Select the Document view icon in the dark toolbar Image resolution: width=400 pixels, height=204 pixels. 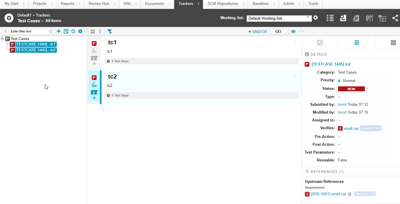click(343, 18)
